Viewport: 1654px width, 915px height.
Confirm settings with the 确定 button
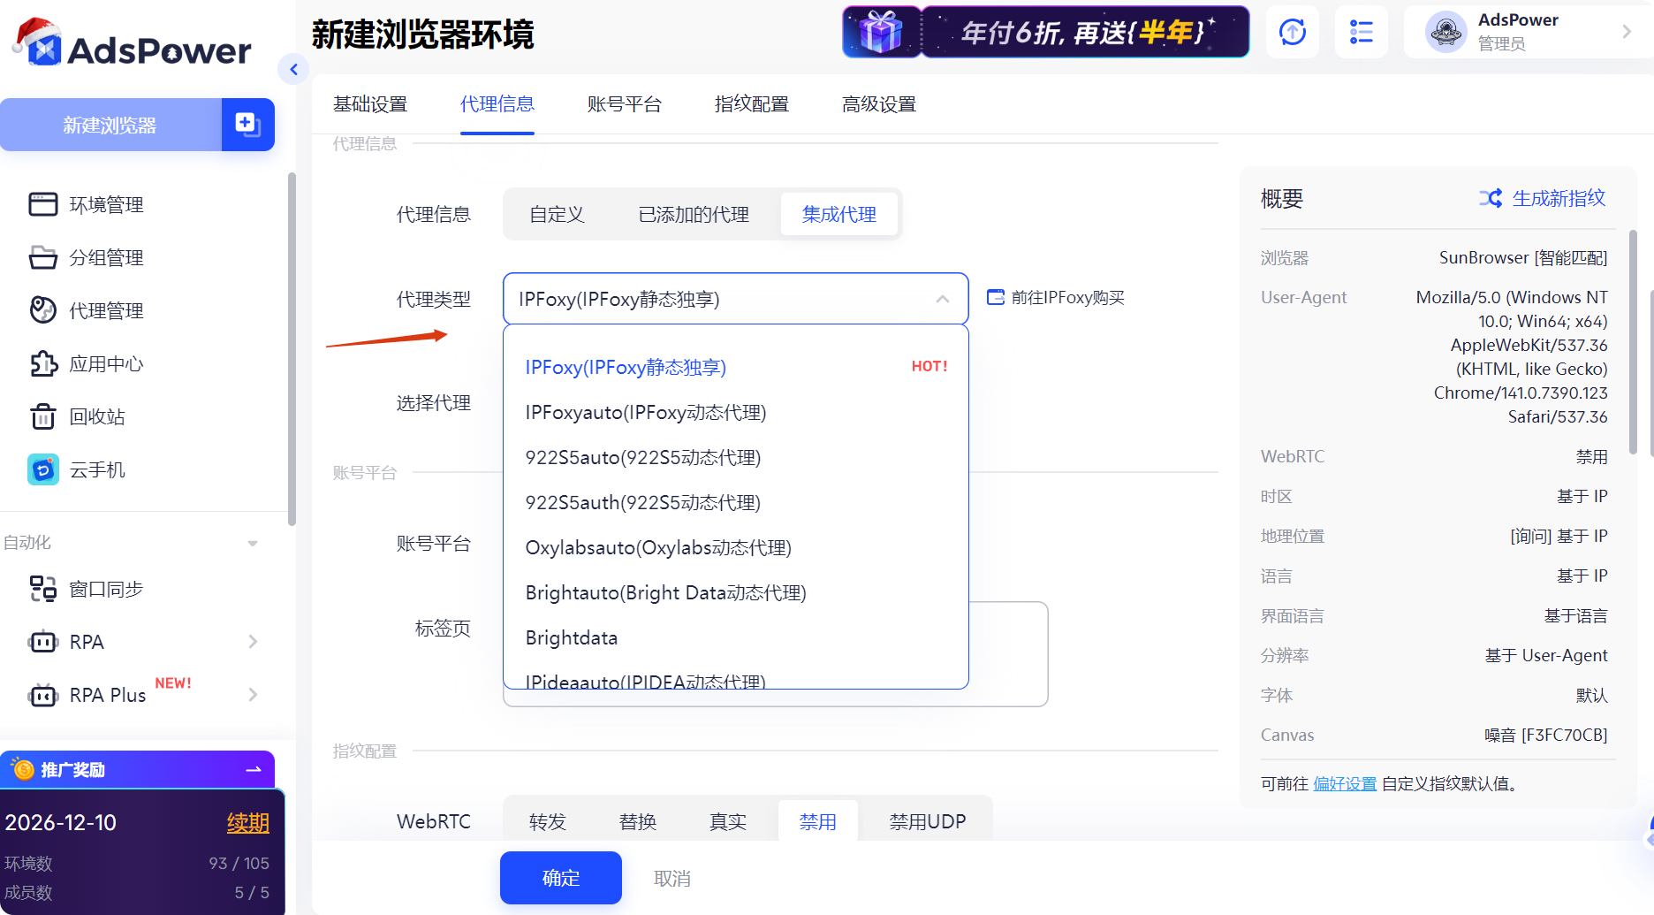coord(560,877)
